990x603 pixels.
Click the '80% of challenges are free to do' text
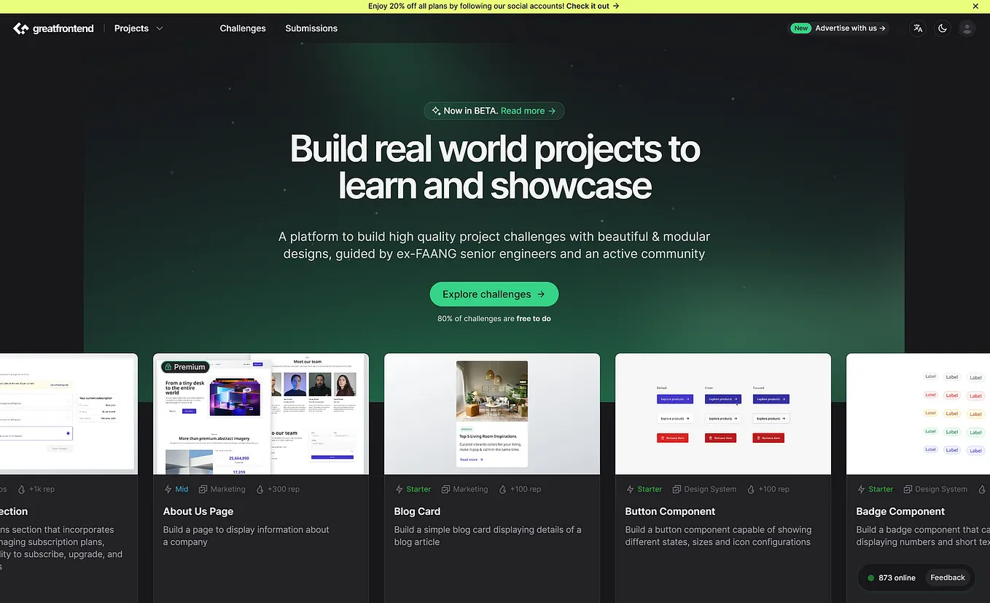tap(494, 318)
